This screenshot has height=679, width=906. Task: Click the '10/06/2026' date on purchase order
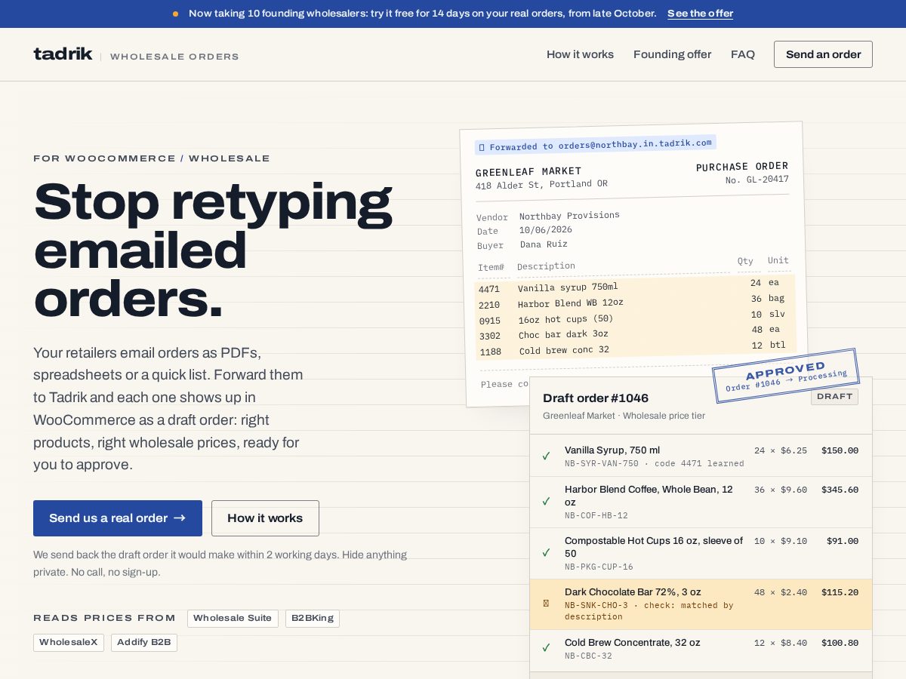pyautogui.click(x=546, y=230)
